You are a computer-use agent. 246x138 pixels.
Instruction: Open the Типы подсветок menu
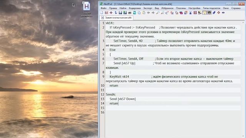point(212,8)
